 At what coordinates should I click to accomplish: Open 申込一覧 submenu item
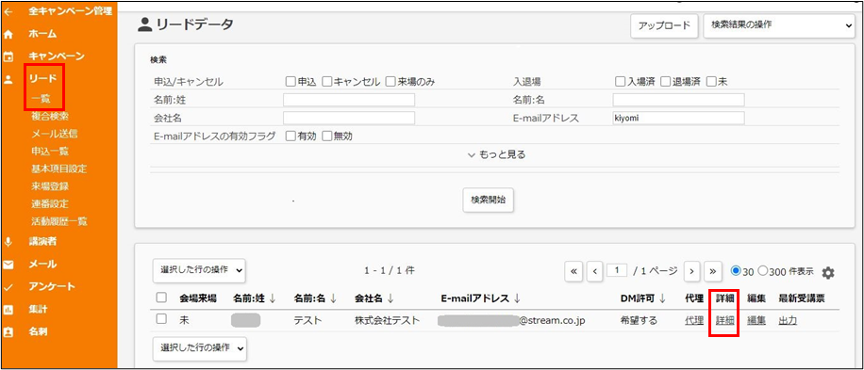[50, 152]
